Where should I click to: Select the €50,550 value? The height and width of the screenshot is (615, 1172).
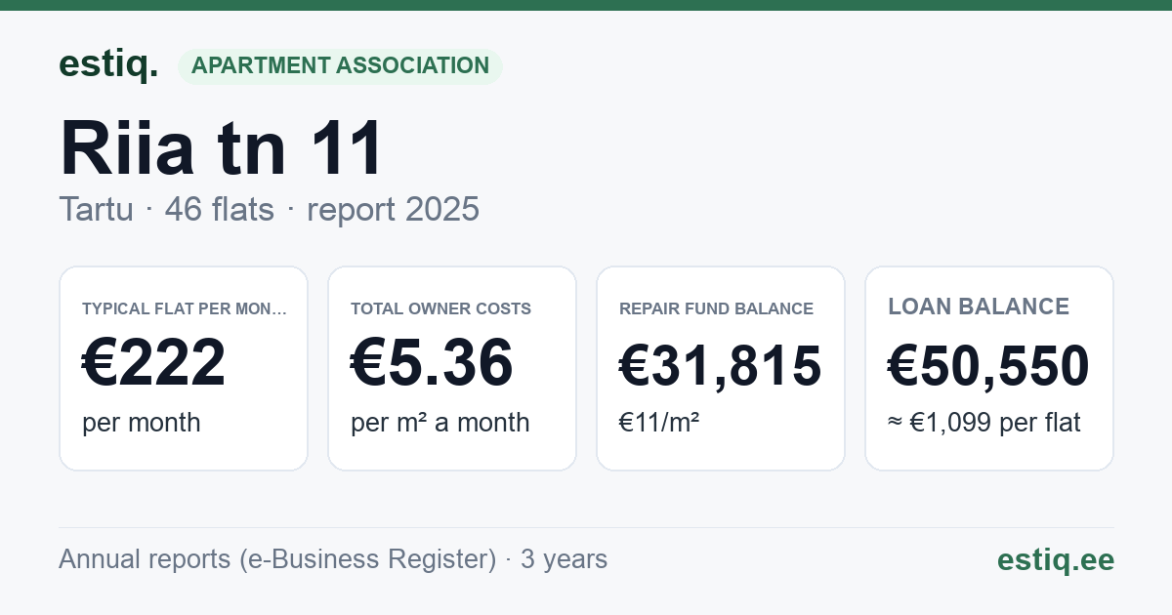click(x=988, y=366)
